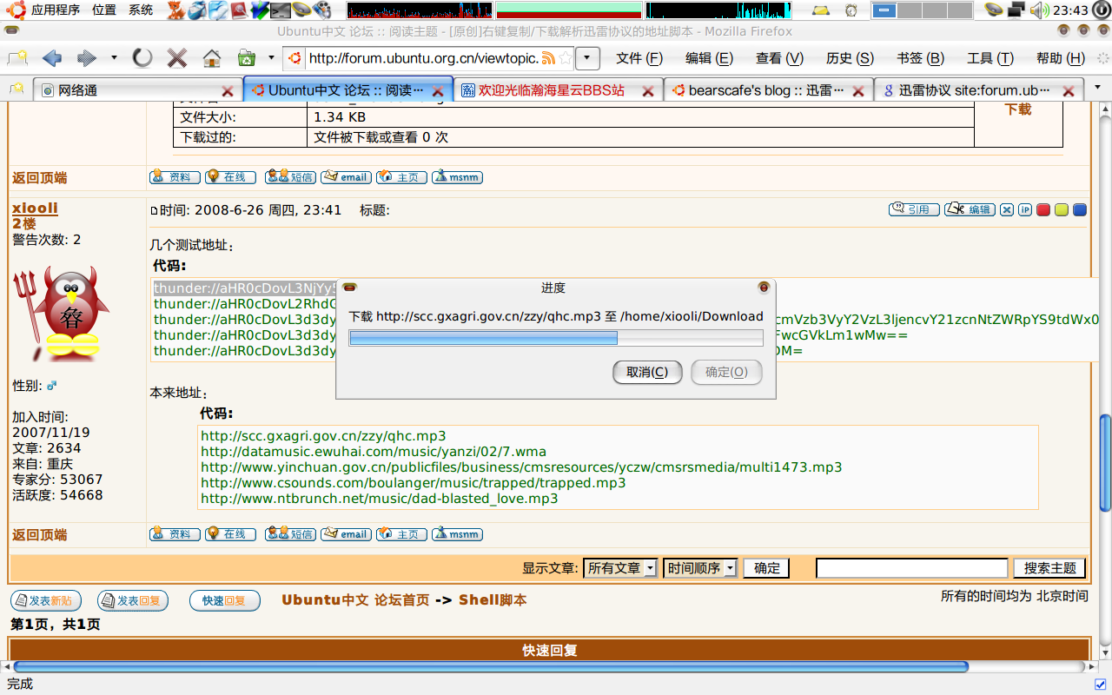Go forward with the right arrow

[x=87, y=58]
